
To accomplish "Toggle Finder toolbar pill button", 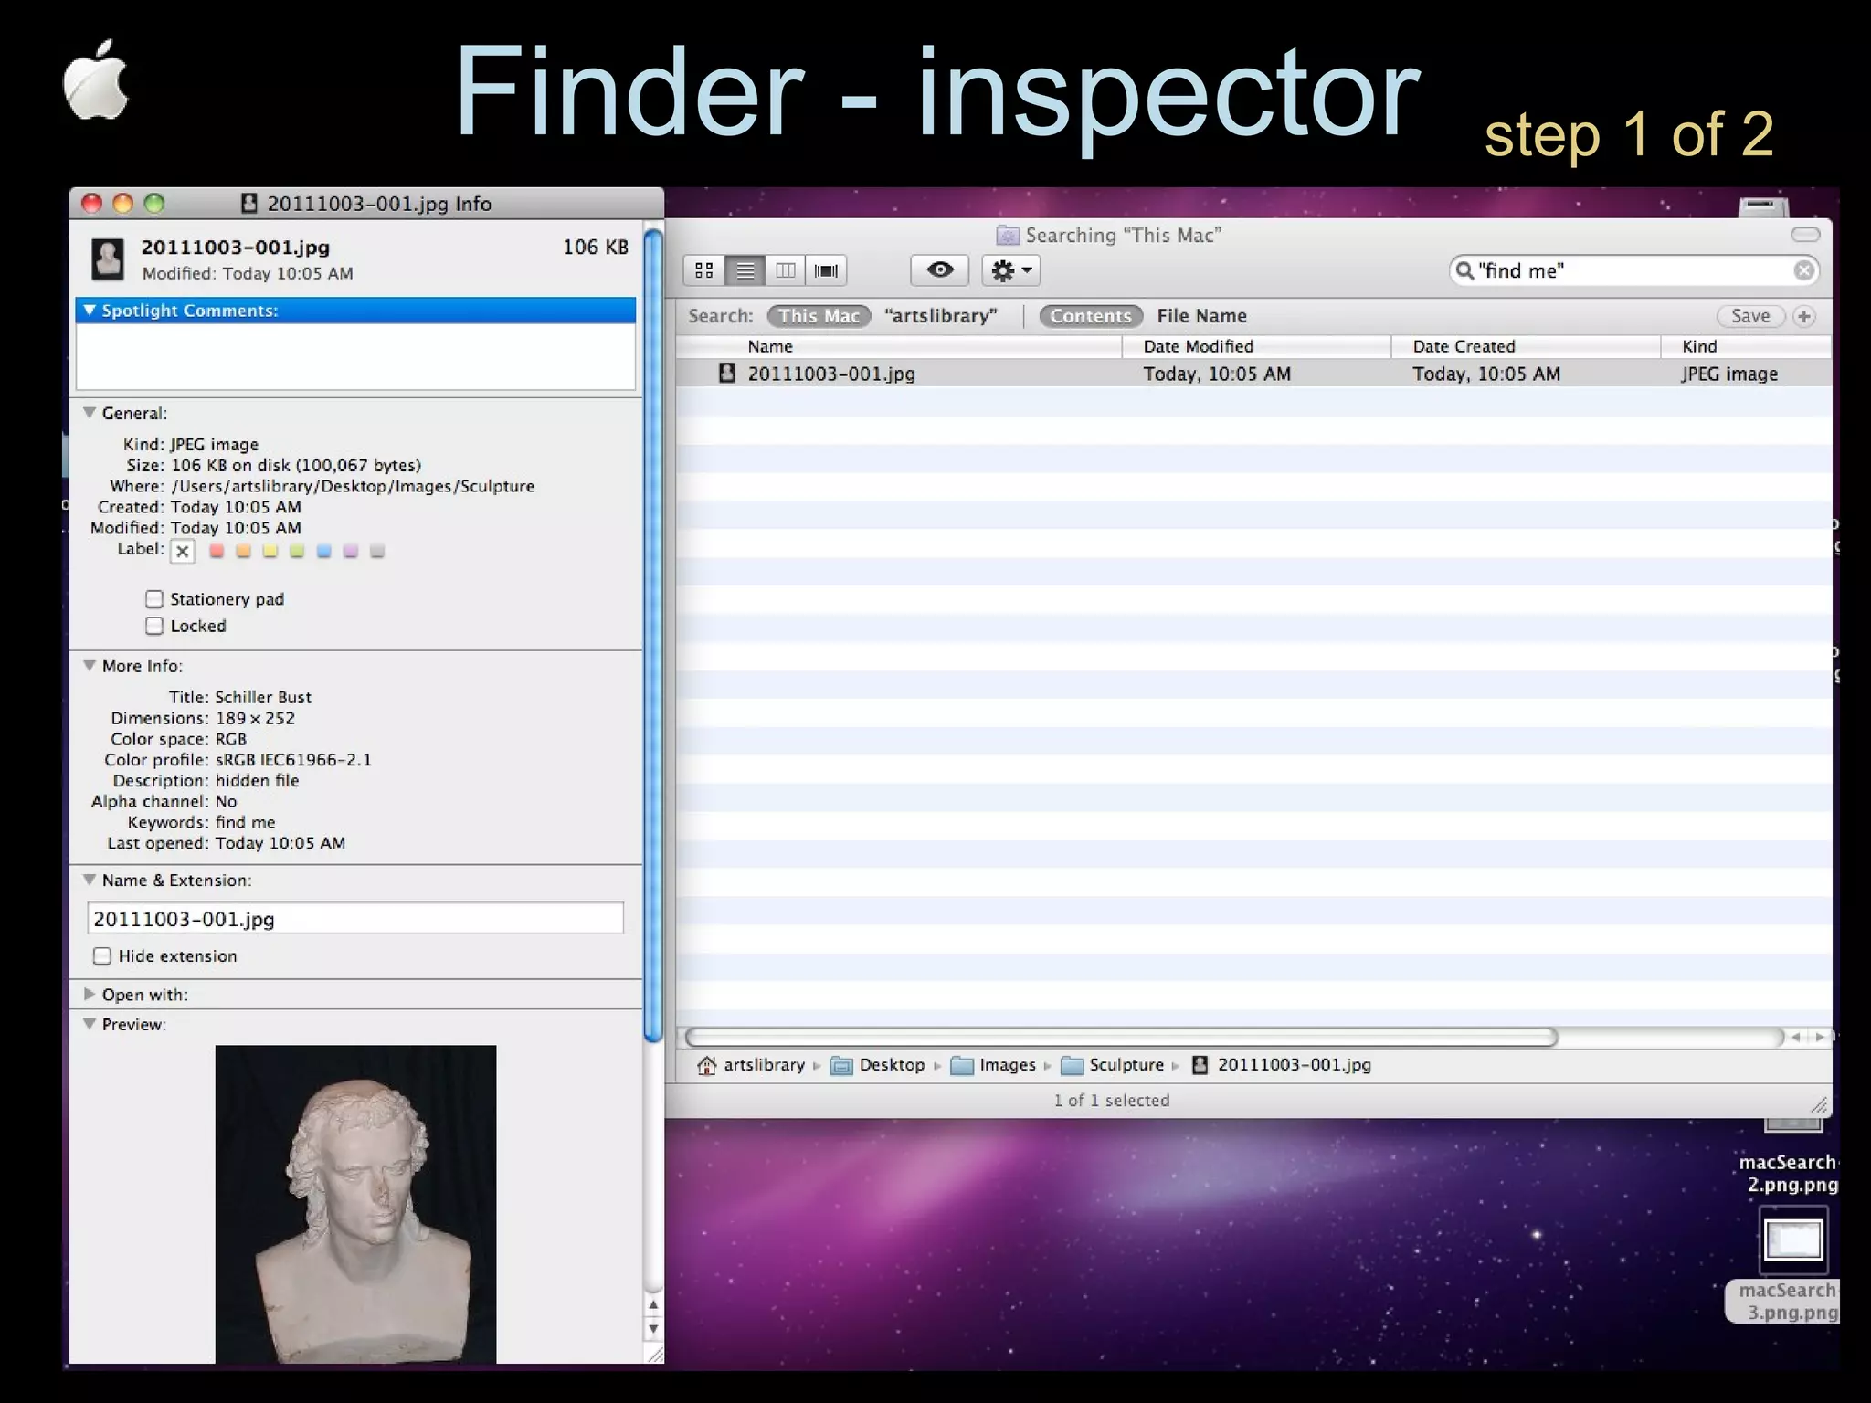I will click(1805, 235).
